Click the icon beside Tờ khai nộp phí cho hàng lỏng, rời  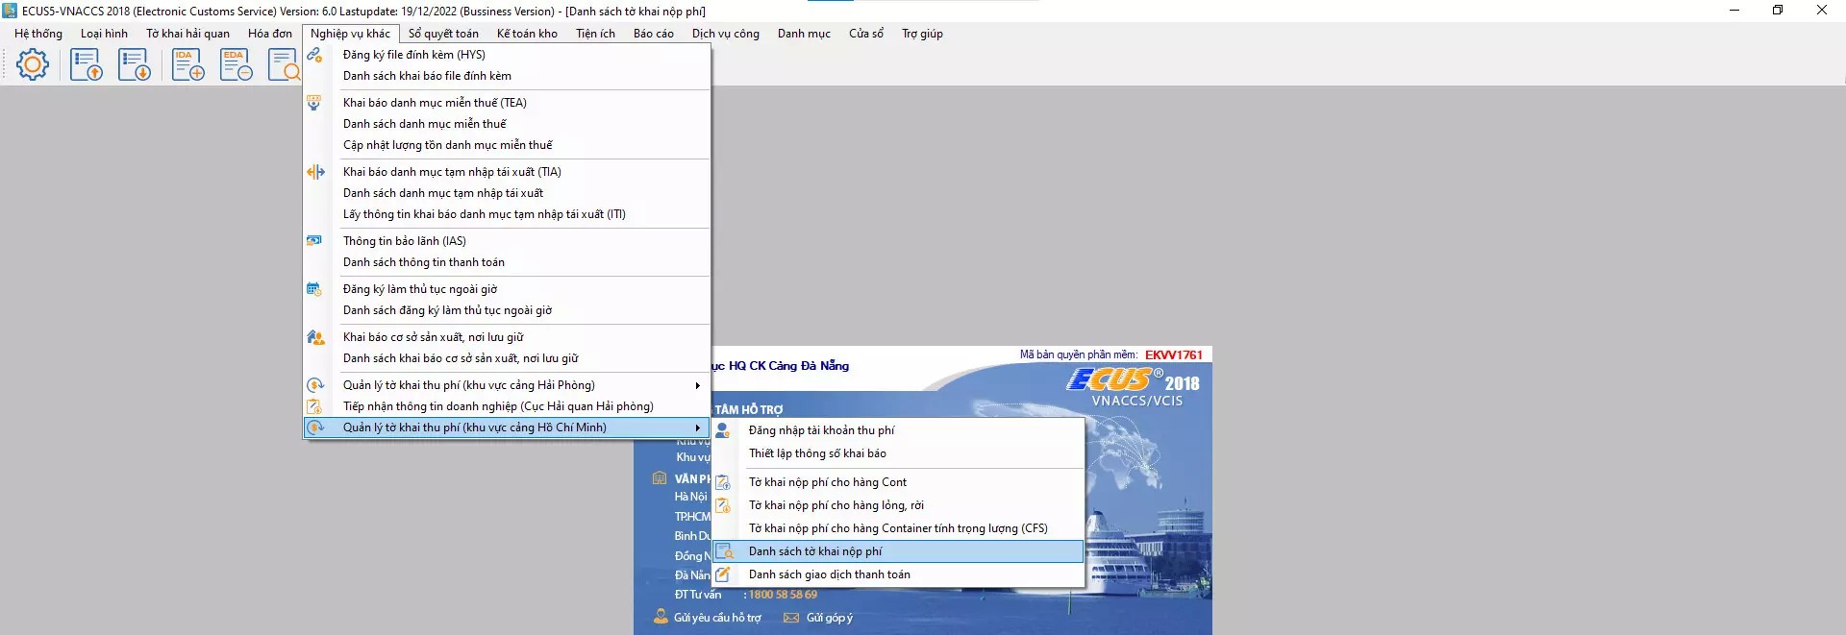click(x=723, y=505)
